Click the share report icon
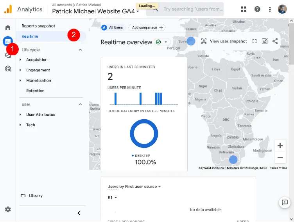Screen dimensions: 294x222 pyautogui.click(x=275, y=41)
